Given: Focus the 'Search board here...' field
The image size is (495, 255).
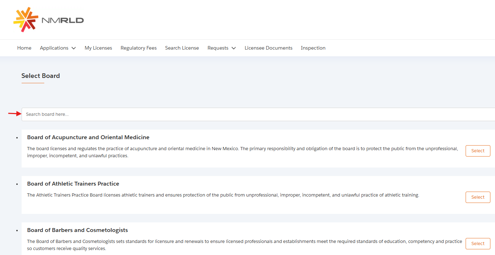Looking at the screenshot, I should click(x=248, y=114).
